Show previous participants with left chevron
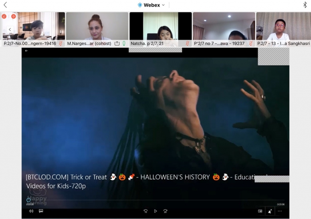The height and width of the screenshot is (219, 311). pyautogui.click(x=10, y=30)
